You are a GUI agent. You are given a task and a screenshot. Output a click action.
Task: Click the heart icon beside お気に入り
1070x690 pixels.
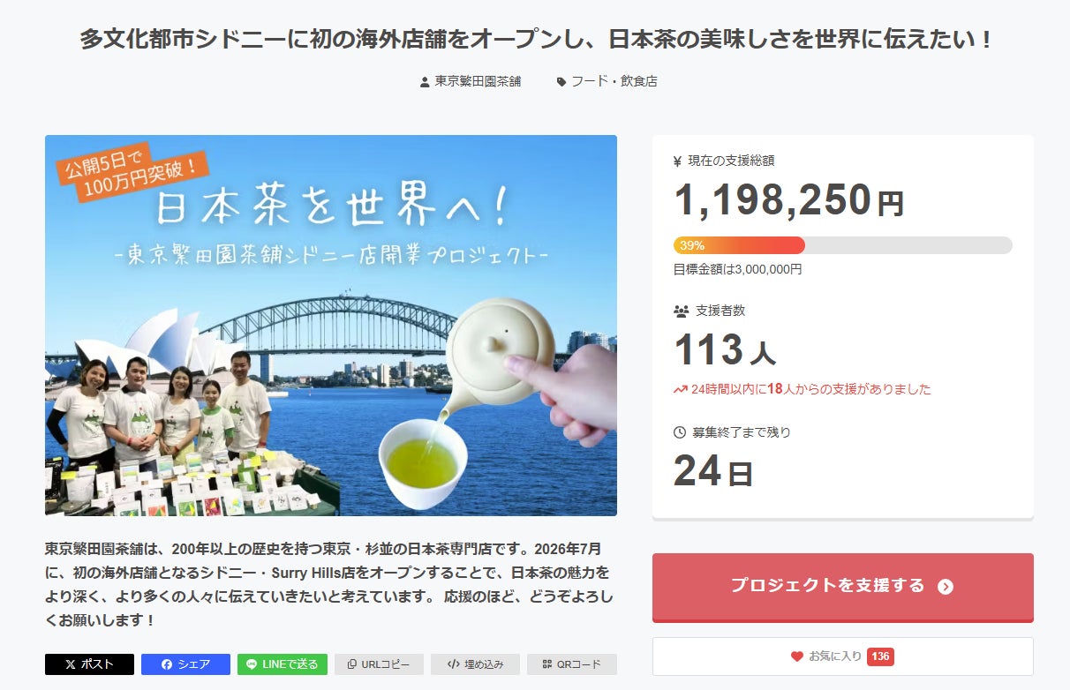click(x=797, y=656)
